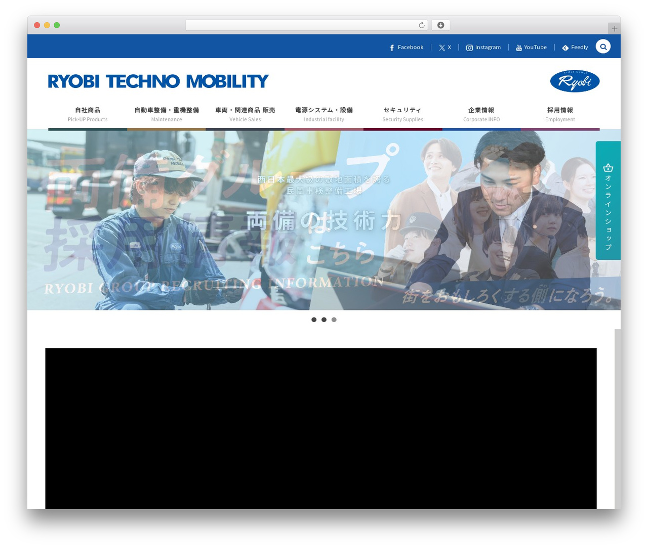This screenshot has width=648, height=548.
Task: Visit the Instagram profile link
Action: [483, 48]
